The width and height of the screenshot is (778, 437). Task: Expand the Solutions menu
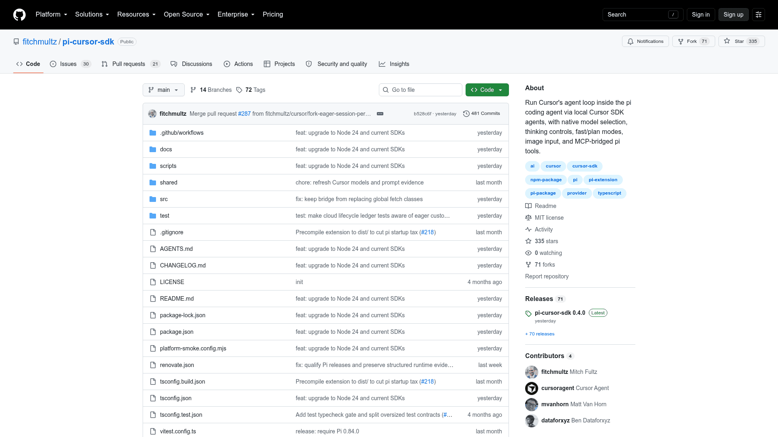[x=92, y=15]
